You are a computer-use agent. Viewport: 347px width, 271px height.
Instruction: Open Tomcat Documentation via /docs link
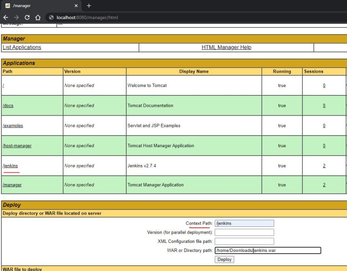tap(8, 105)
